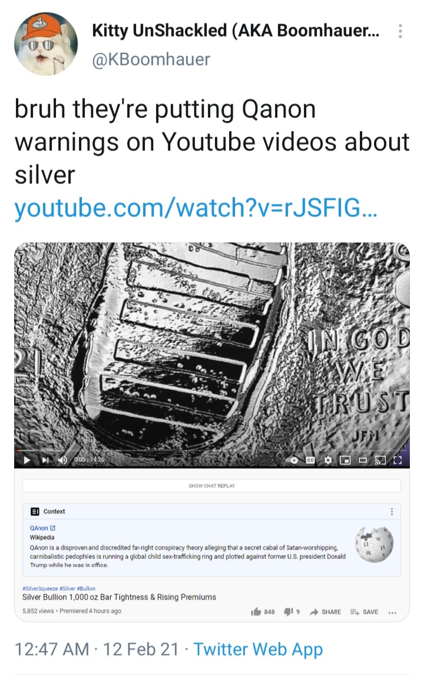
Task: Select the Twitter Web App link
Action: pos(258,650)
